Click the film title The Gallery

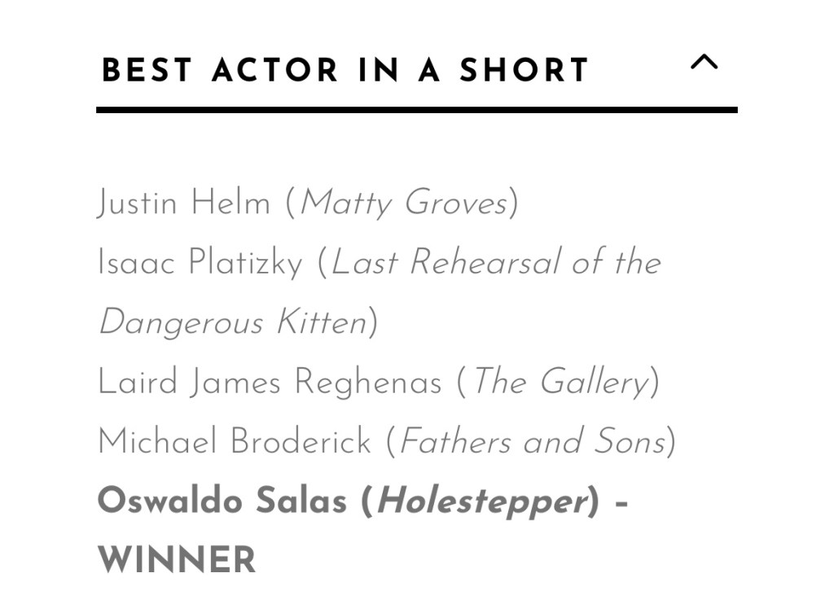[560, 382]
